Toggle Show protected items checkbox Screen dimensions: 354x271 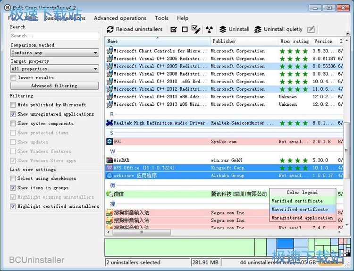click(13, 133)
